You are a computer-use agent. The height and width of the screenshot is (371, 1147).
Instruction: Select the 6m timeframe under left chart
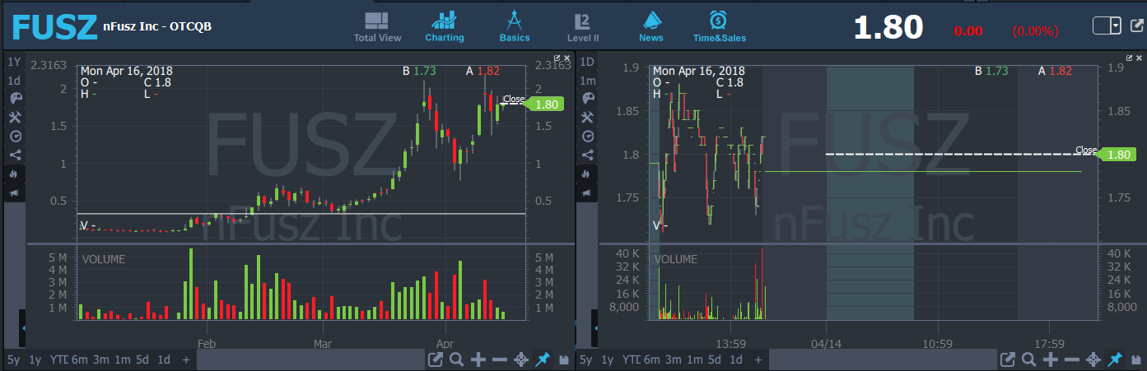point(79,359)
